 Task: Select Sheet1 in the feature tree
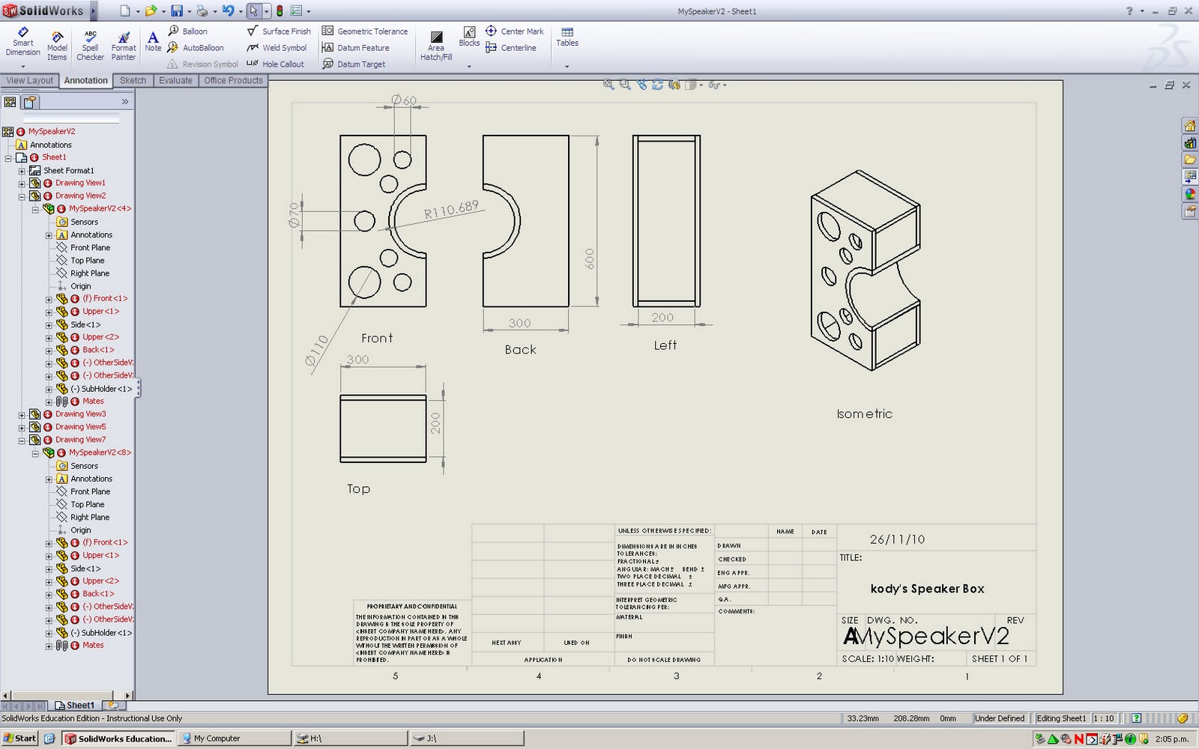point(54,157)
